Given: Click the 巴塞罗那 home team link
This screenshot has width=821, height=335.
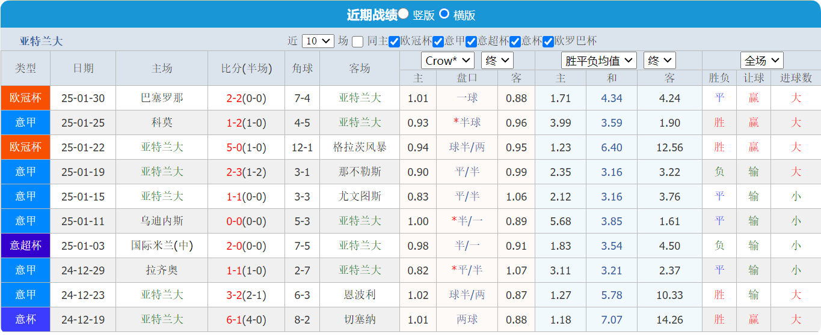Looking at the screenshot, I should click(162, 98).
